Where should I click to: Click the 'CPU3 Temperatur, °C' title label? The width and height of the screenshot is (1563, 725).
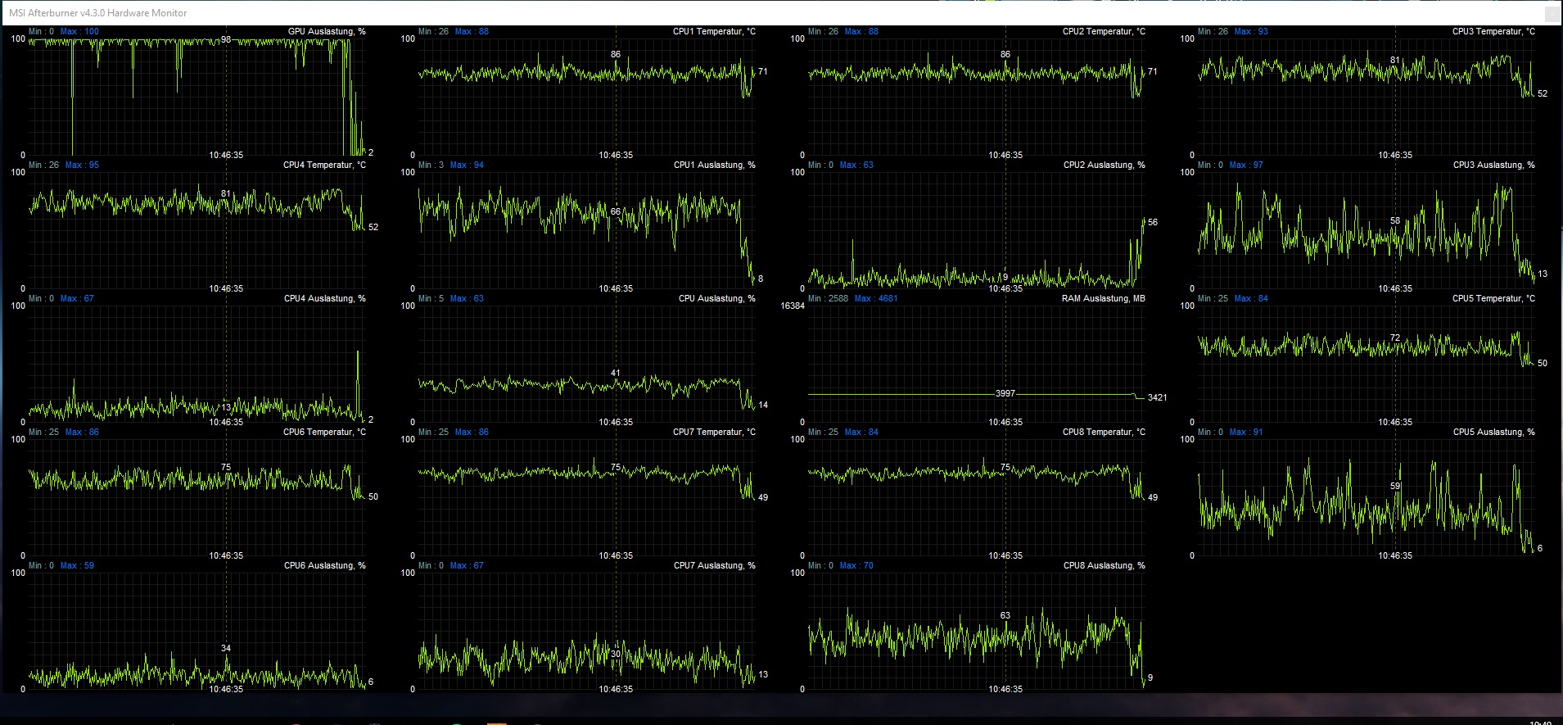click(1493, 31)
